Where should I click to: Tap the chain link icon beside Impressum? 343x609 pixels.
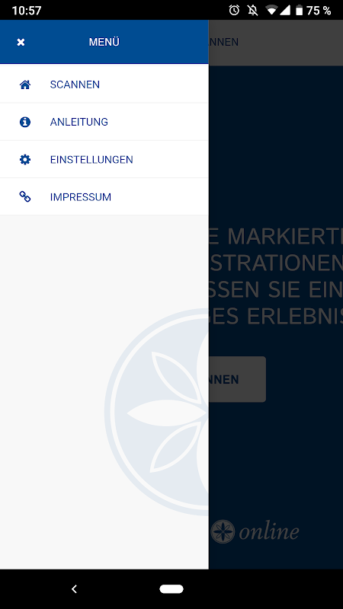pos(25,197)
